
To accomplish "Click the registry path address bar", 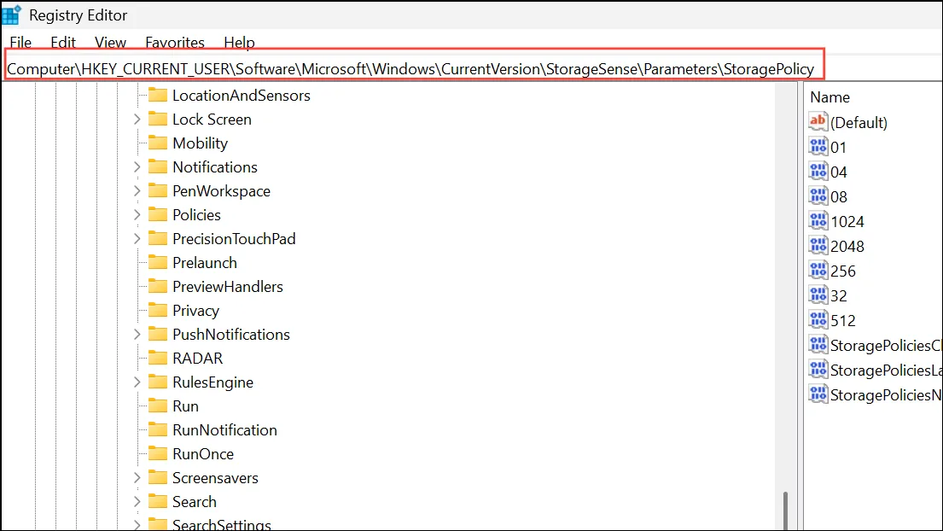I will coord(415,69).
